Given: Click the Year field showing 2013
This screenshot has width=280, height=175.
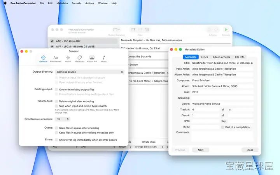Looking at the screenshot, I should [222, 92].
